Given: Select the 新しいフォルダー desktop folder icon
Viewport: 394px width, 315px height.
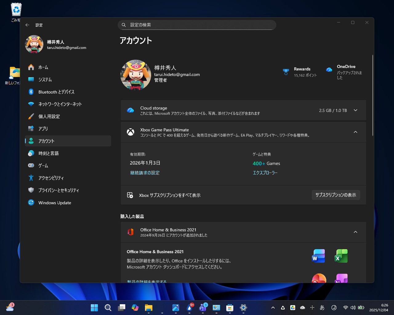Looking at the screenshot, I should pyautogui.click(x=13, y=76).
